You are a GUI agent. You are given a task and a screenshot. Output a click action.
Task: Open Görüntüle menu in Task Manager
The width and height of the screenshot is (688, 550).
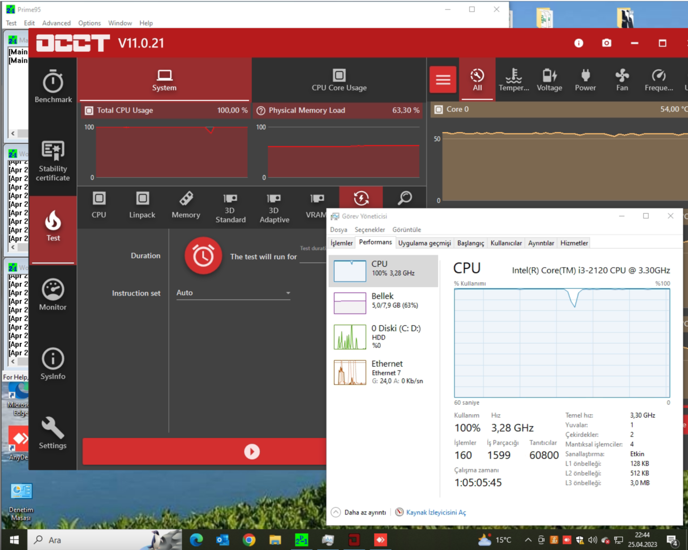[x=407, y=230]
